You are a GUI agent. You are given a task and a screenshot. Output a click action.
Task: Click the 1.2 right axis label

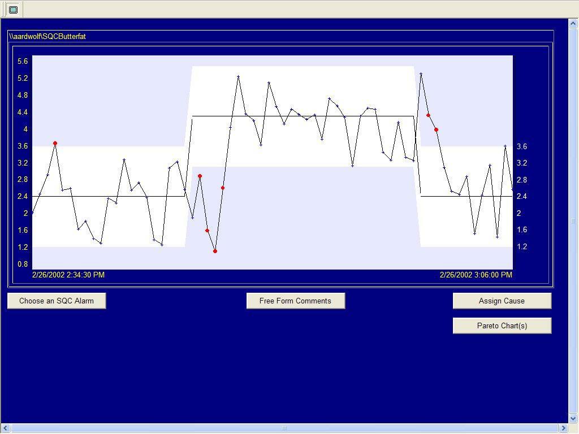pos(522,246)
